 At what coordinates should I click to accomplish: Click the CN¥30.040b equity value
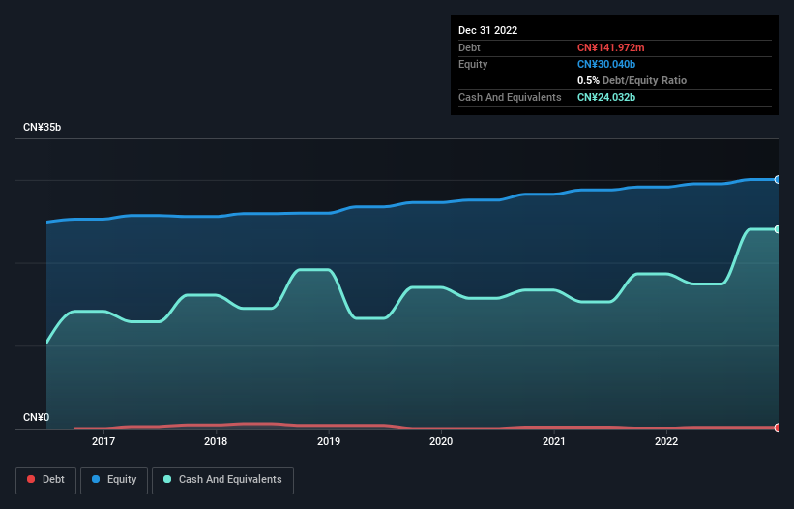tap(606, 64)
